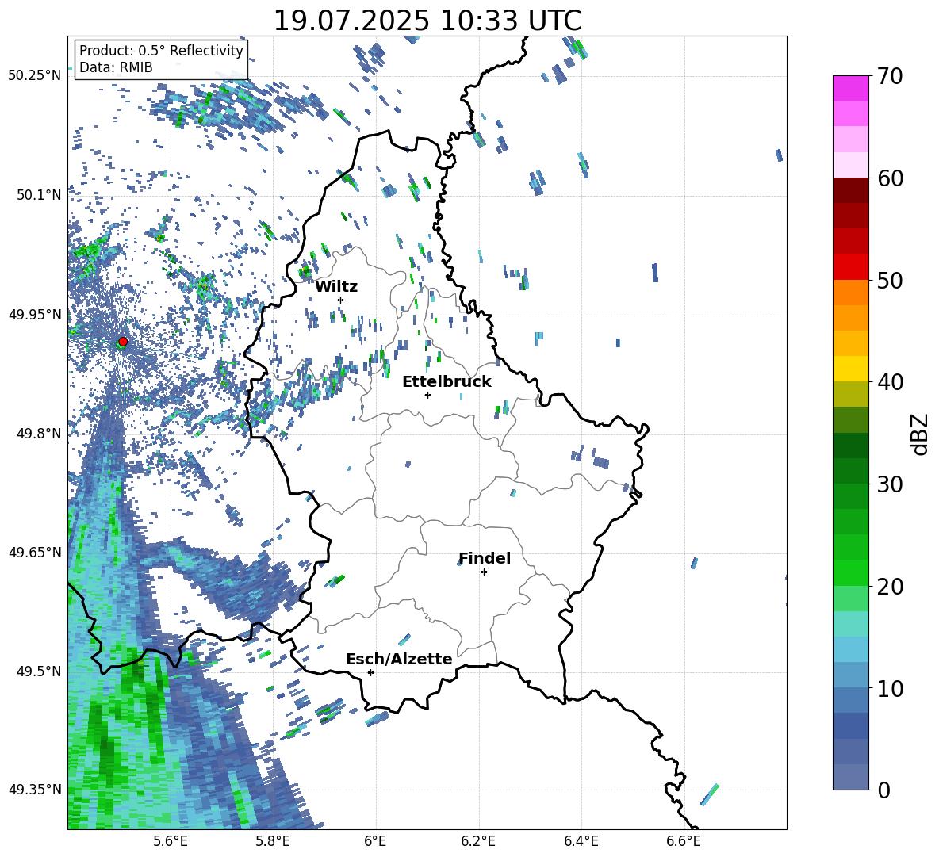Click the 5.8°E longitude label
Image resolution: width=939 pixels, height=857 pixels.
tap(273, 841)
